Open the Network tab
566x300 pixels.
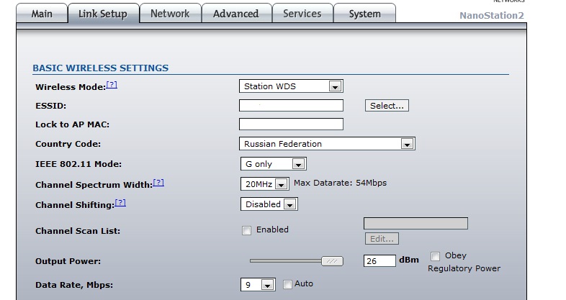click(170, 14)
